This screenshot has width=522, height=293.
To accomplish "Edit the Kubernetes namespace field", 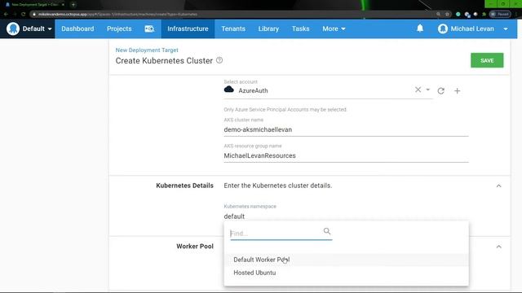I will [x=346, y=216].
